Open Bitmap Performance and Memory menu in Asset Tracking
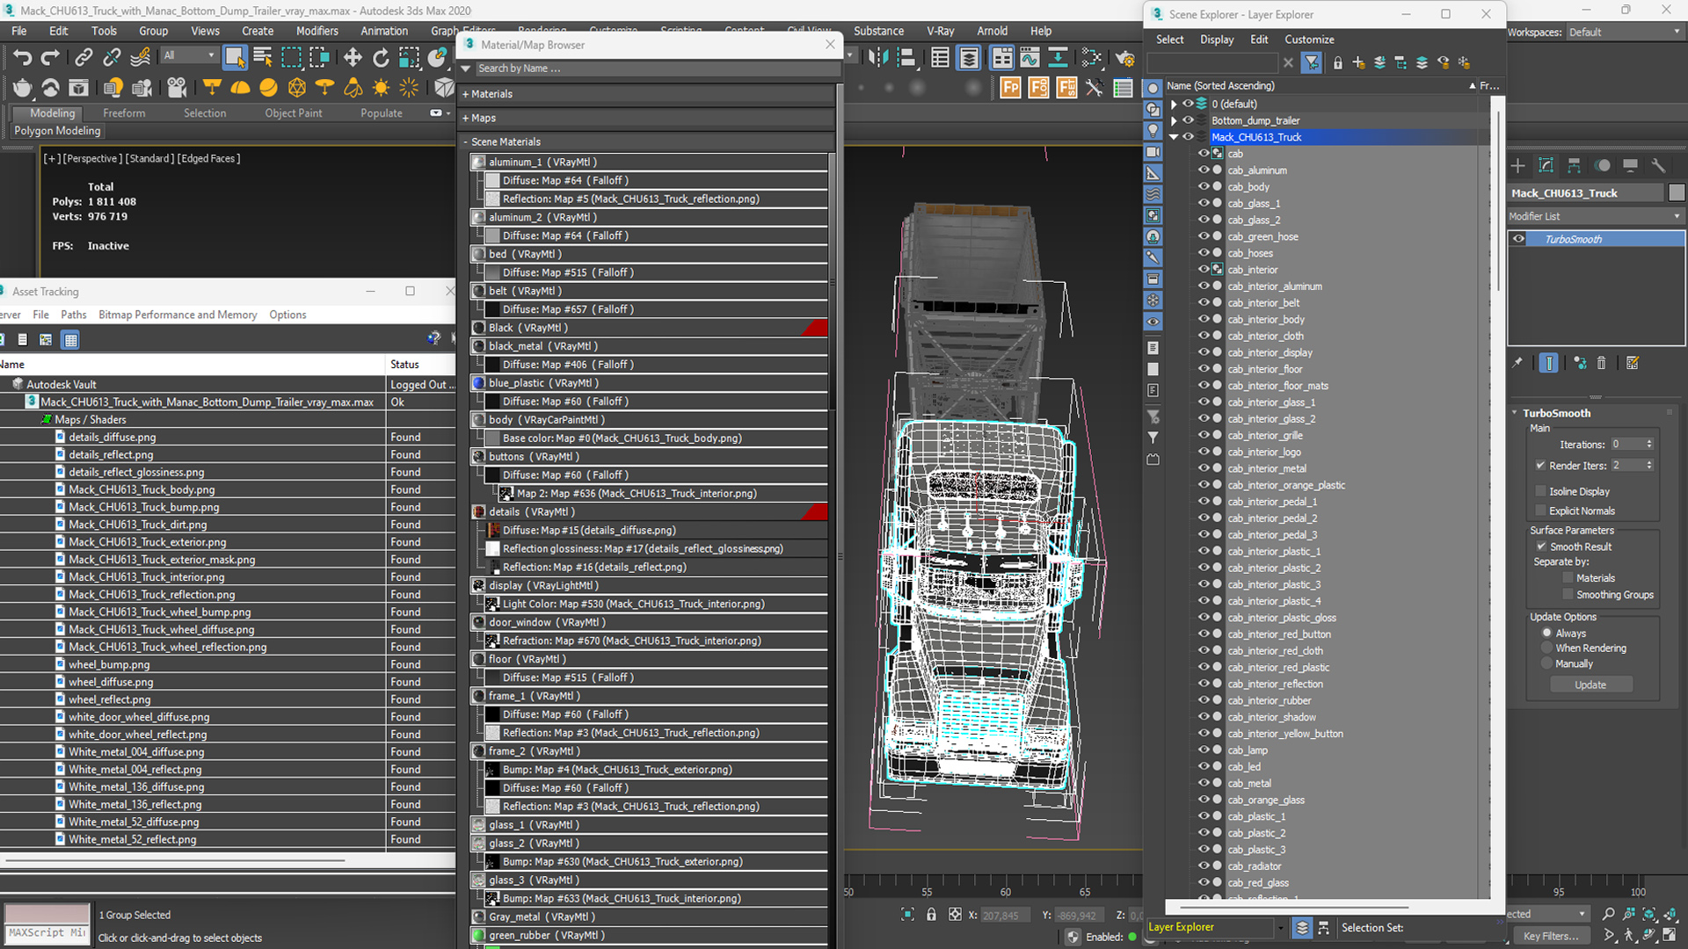Image resolution: width=1688 pixels, height=949 pixels. point(178,315)
